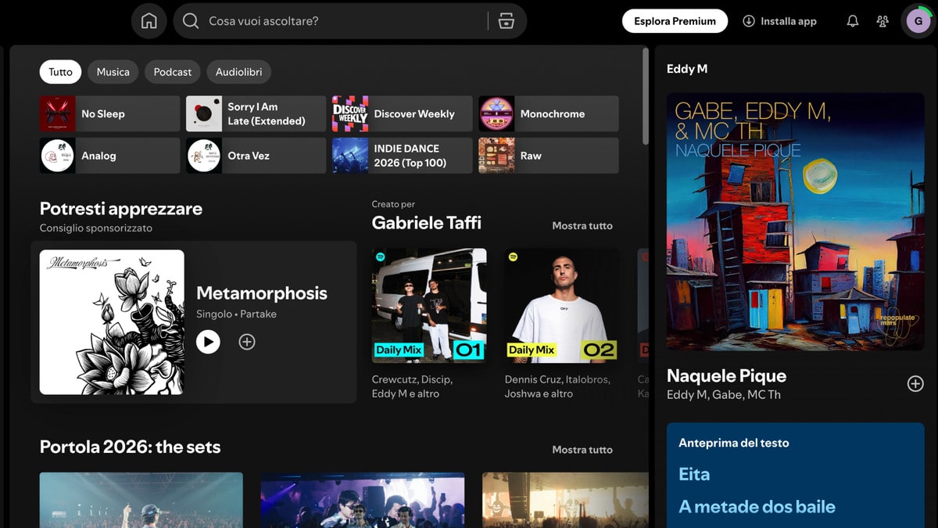Click Spotify logo on Daily Mix 02 cover

click(514, 257)
